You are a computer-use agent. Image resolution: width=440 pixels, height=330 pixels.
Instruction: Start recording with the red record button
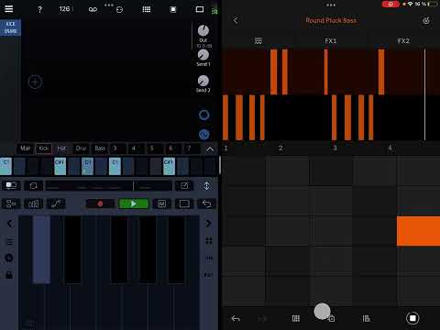coord(100,203)
